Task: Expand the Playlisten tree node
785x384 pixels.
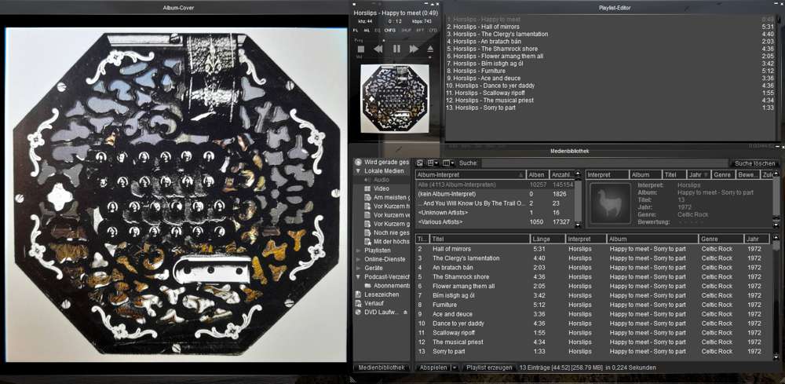Action: pos(359,251)
